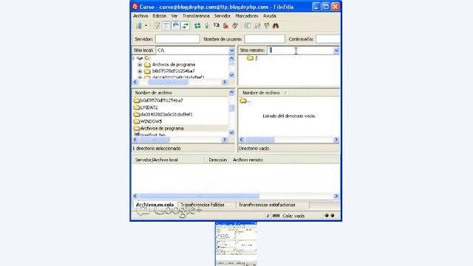Click down arrow of local file list scrollbar
473x266 pixels.
pyautogui.click(x=231, y=133)
